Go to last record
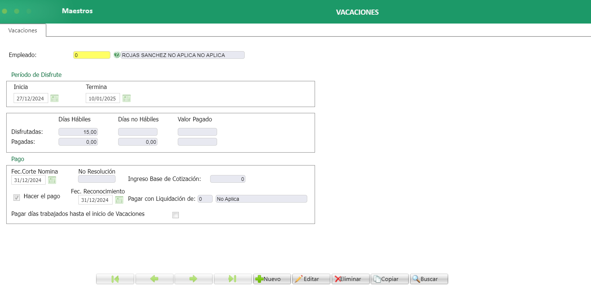The height and width of the screenshot is (285, 591). click(x=233, y=279)
